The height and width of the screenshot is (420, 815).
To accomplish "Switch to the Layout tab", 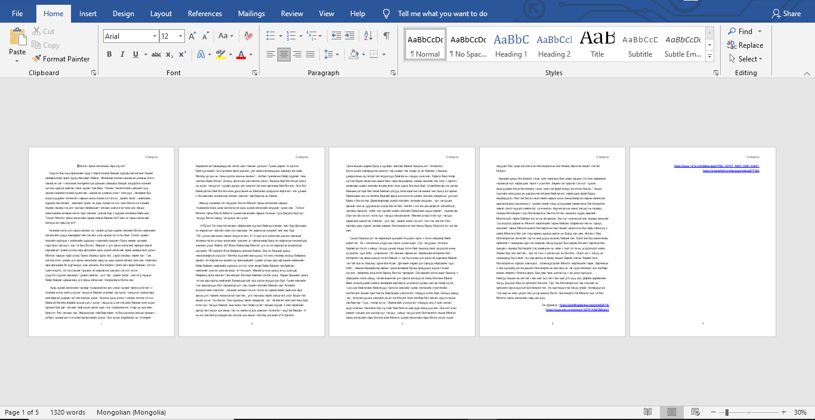I will 160,14.
